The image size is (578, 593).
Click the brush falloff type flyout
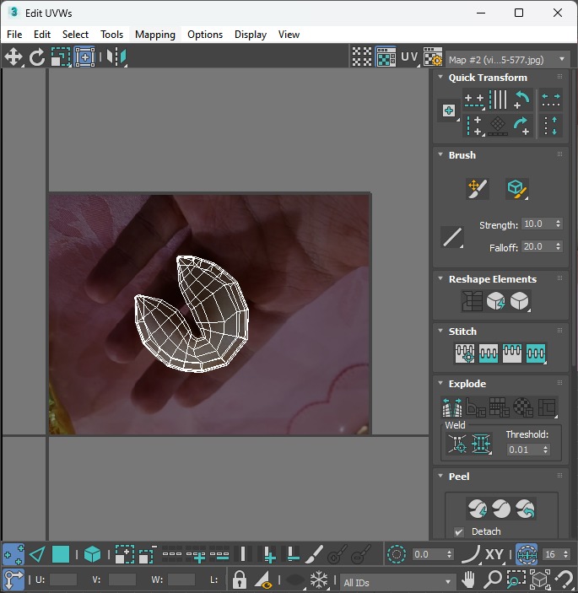click(452, 237)
